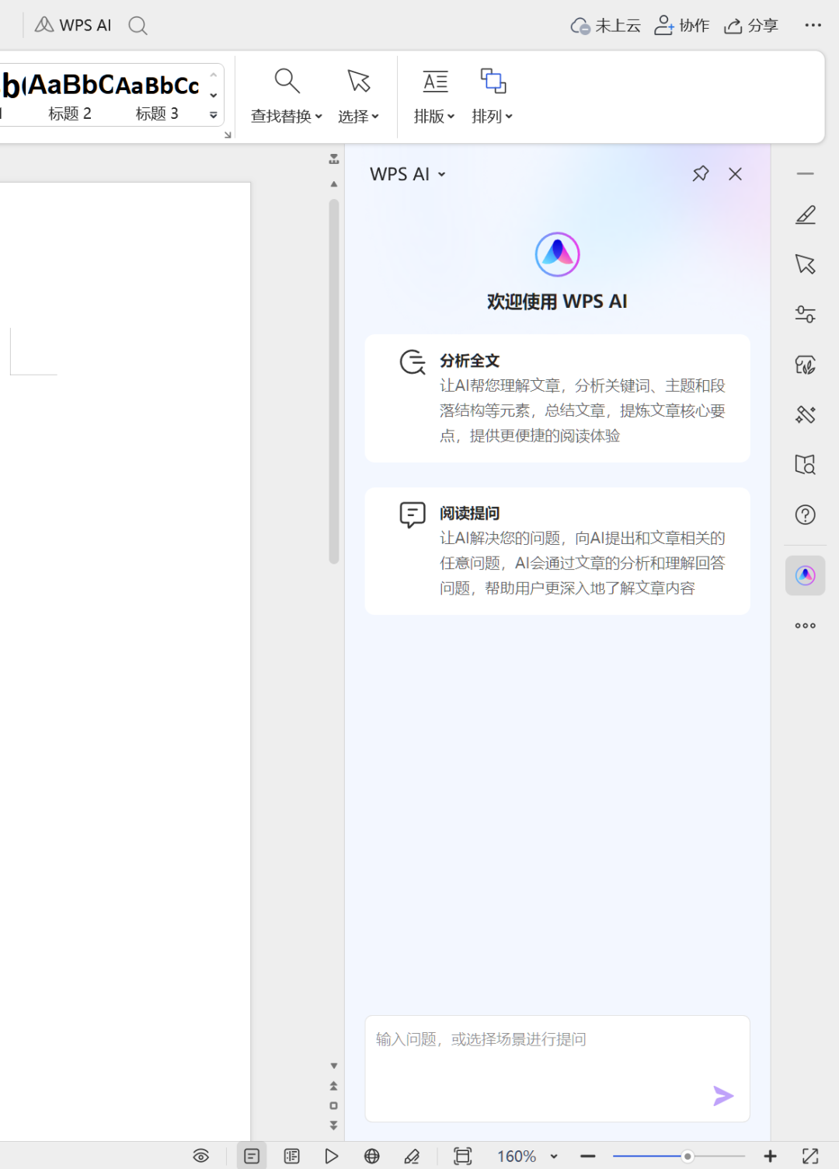The width and height of the screenshot is (839, 1169).
Task: Jump to the next page double-arrow
Action: tap(334, 1125)
